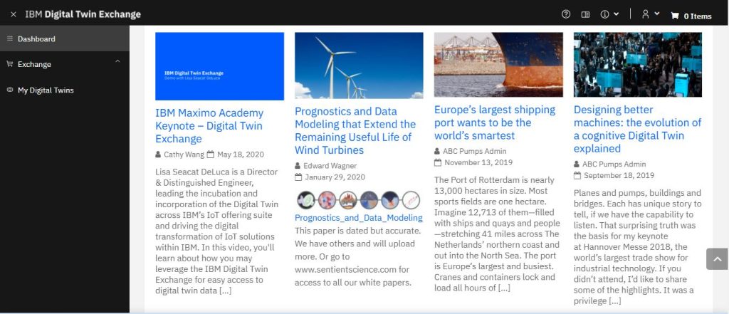Click the scroll-to-top arrow button

[x=716, y=259]
